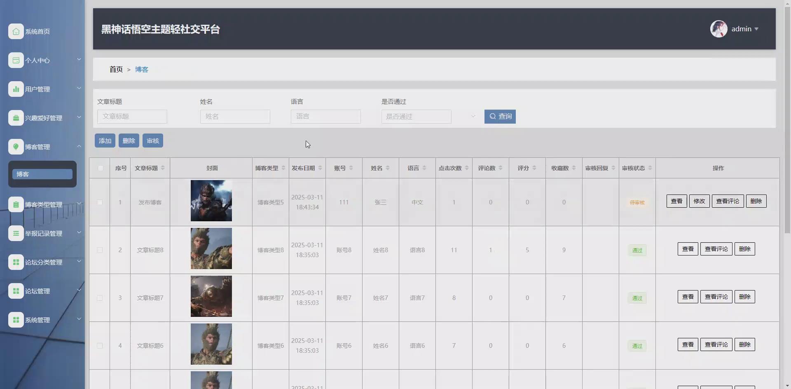Open the 博客类型管理 menu item
This screenshot has height=389, width=791.
pos(44,205)
